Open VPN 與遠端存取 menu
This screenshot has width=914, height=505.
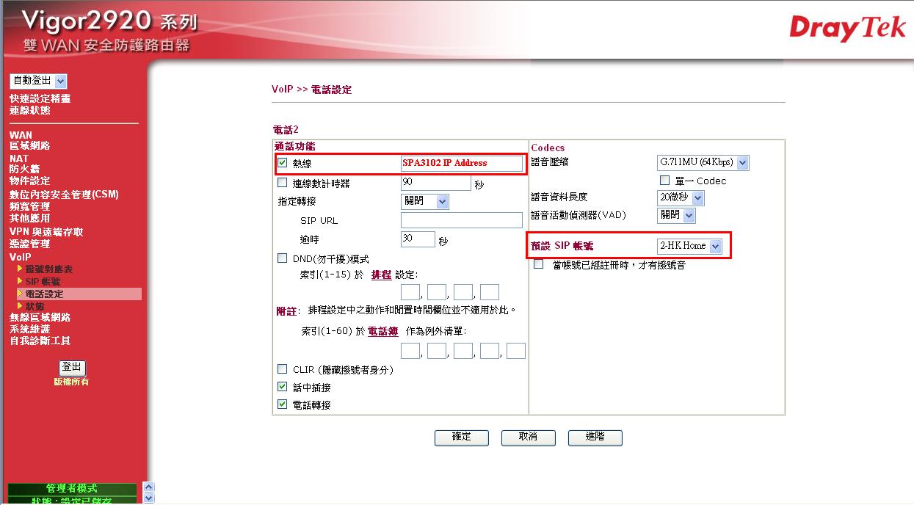46,232
